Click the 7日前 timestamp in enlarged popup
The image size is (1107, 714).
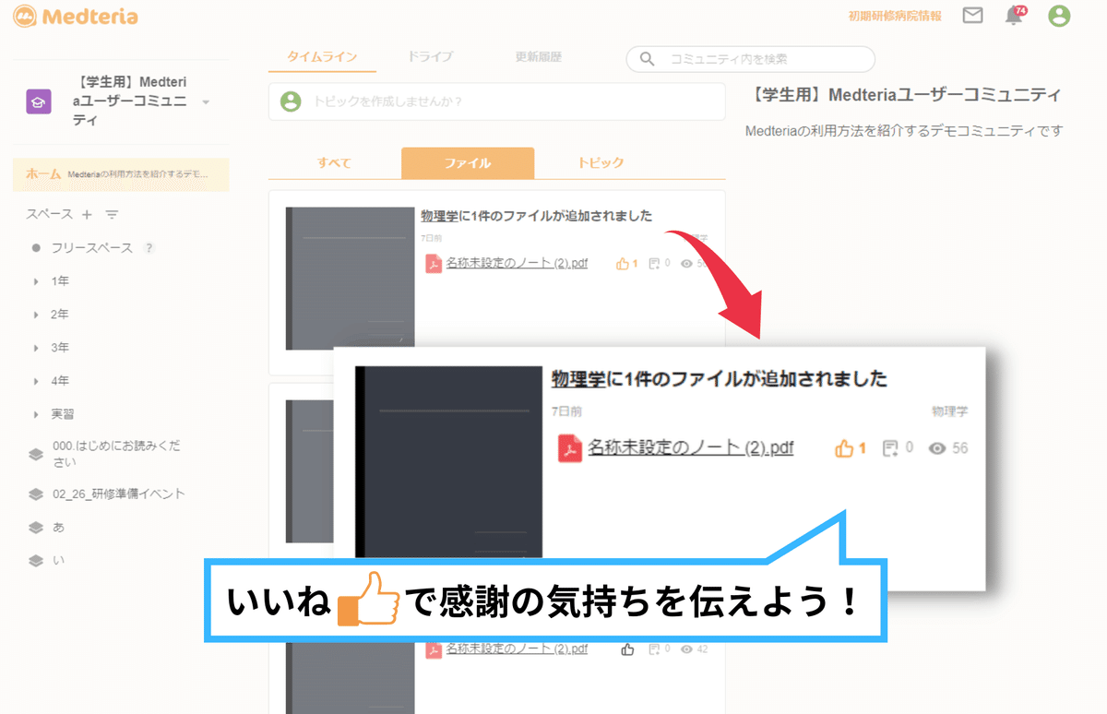click(566, 411)
